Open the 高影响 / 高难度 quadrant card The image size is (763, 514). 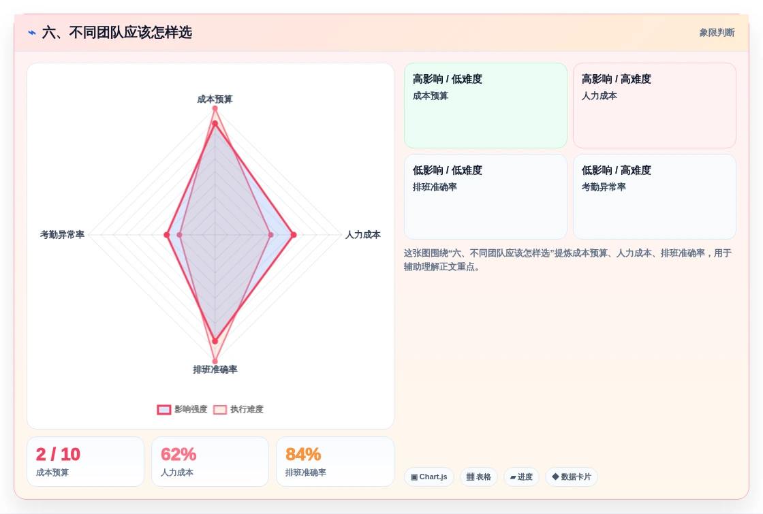[x=655, y=106]
